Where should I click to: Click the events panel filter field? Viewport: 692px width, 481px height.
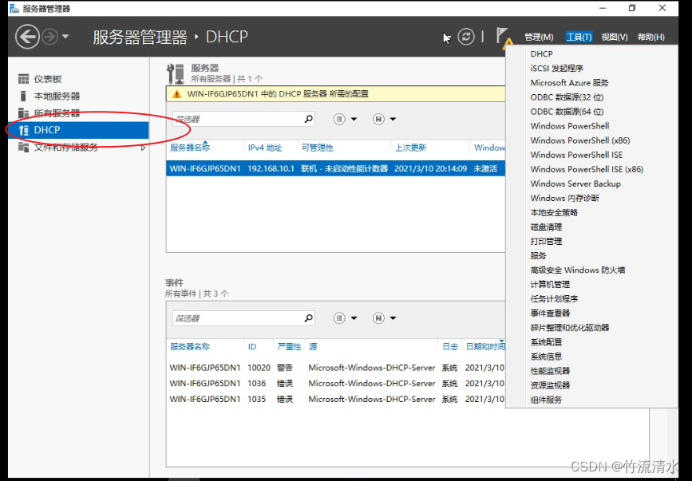237,318
